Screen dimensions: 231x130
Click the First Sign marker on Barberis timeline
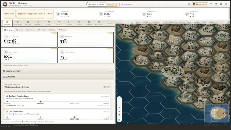tap(75, 102)
